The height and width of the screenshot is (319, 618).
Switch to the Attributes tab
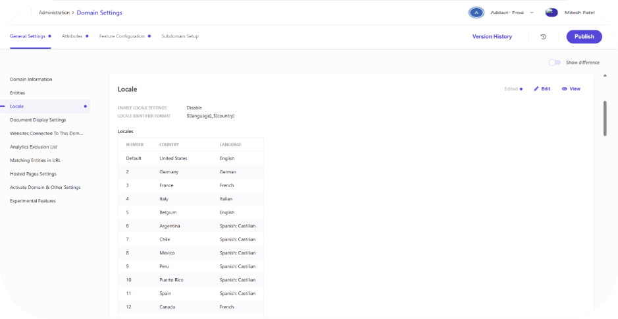(72, 36)
